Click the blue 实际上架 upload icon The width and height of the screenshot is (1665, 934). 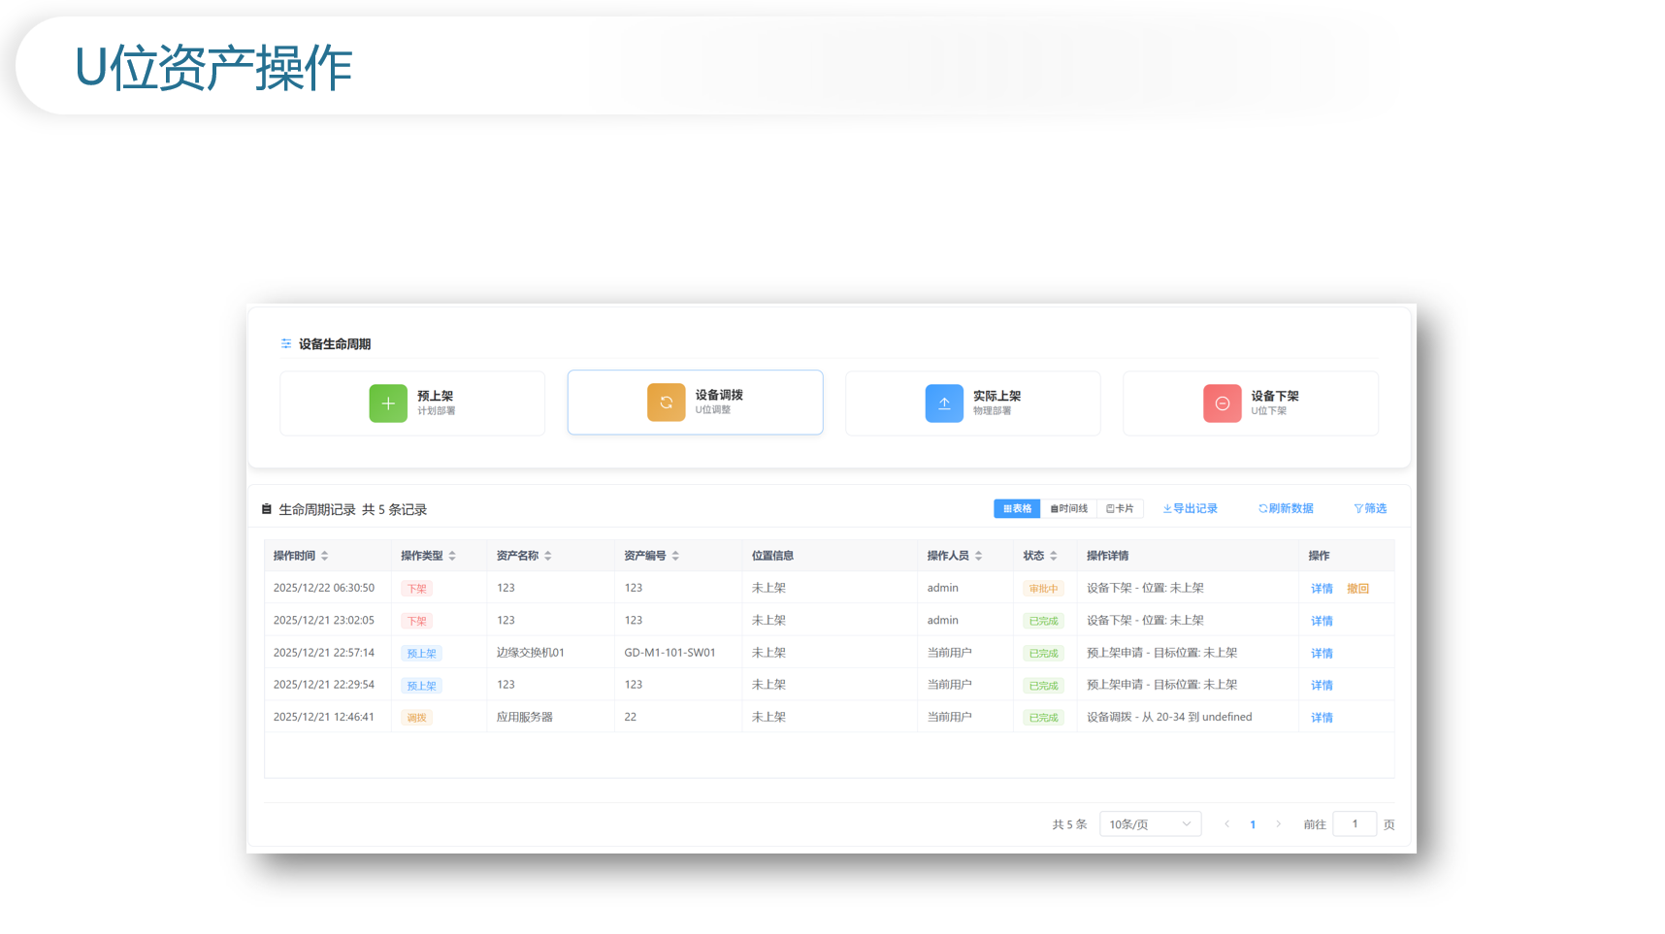944,403
